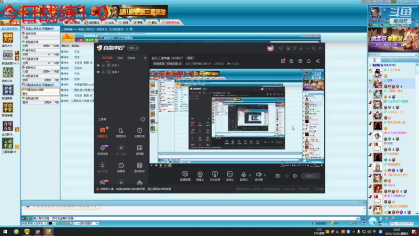This screenshot has height=236, width=419.
Task: Open the 群雄赛事 sidebar icon
Action: pyautogui.click(x=8, y=92)
